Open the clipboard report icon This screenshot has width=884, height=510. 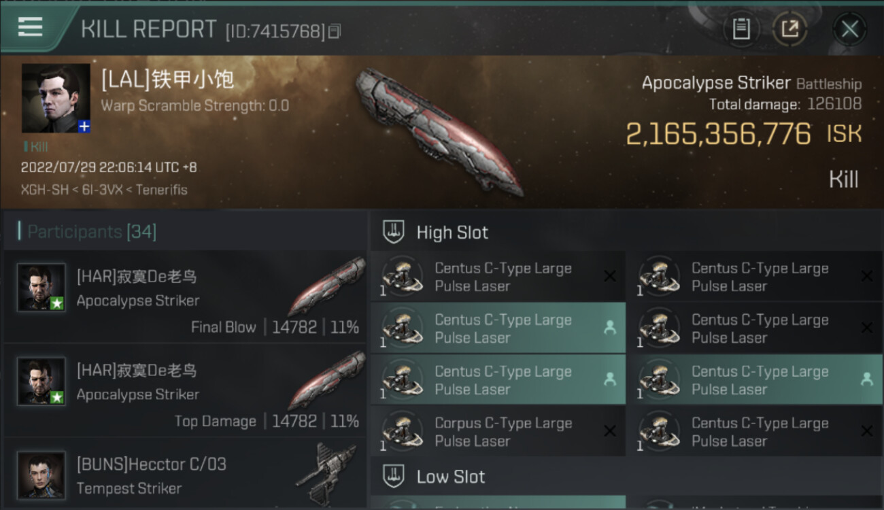tap(741, 29)
